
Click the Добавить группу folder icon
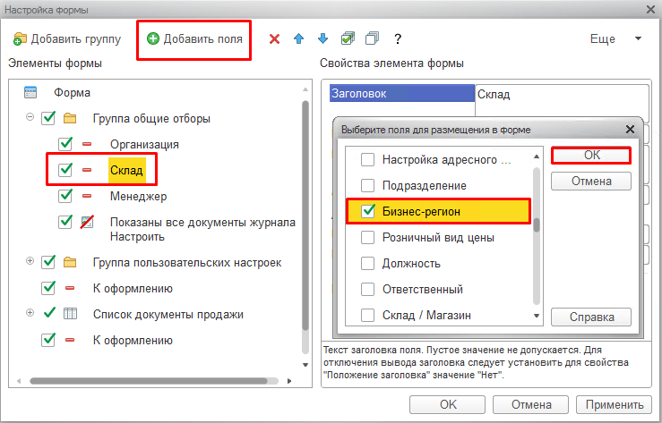pyautogui.click(x=20, y=38)
